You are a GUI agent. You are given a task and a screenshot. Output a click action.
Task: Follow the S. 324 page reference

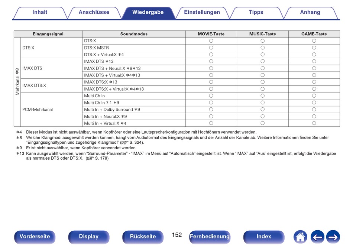(x=132, y=142)
